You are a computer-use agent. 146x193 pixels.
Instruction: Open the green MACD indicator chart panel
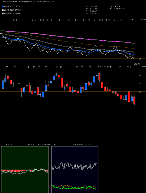(25, 170)
